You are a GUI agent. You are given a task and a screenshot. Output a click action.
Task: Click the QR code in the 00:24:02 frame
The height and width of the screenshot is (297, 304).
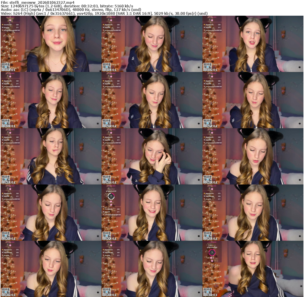pos(207,235)
